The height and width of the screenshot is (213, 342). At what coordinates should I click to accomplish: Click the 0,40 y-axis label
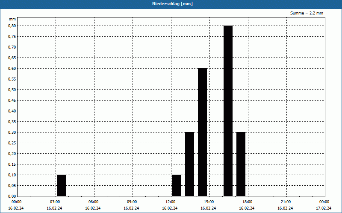click(12, 111)
